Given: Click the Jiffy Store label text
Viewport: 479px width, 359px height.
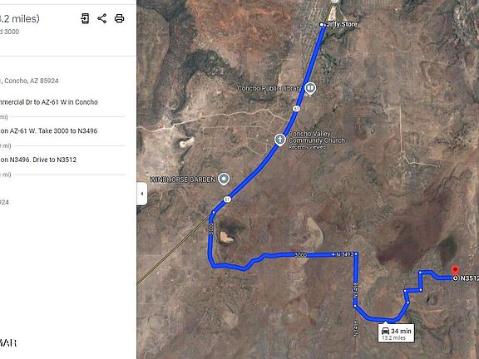Looking at the screenshot, I should click(x=342, y=24).
